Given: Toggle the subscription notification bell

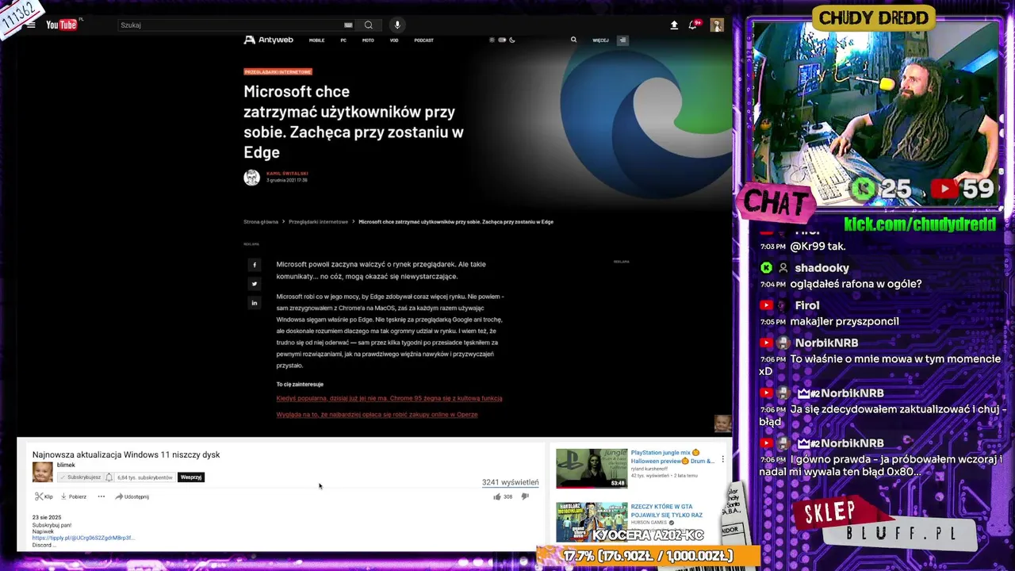Looking at the screenshot, I should [109, 477].
